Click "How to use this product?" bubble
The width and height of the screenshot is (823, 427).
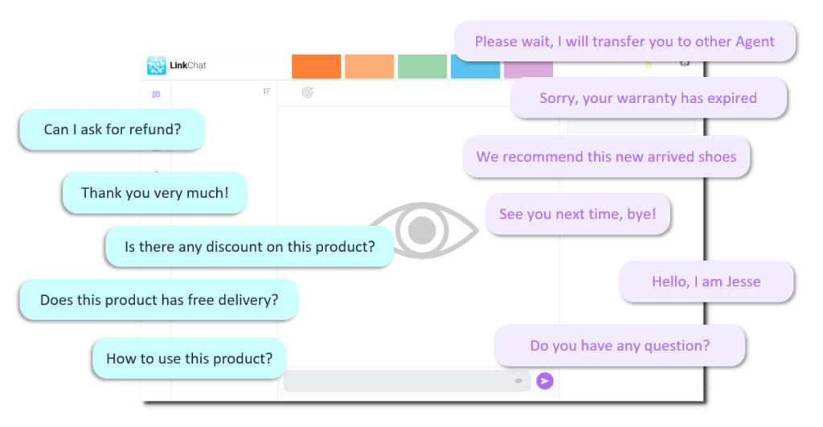click(190, 359)
